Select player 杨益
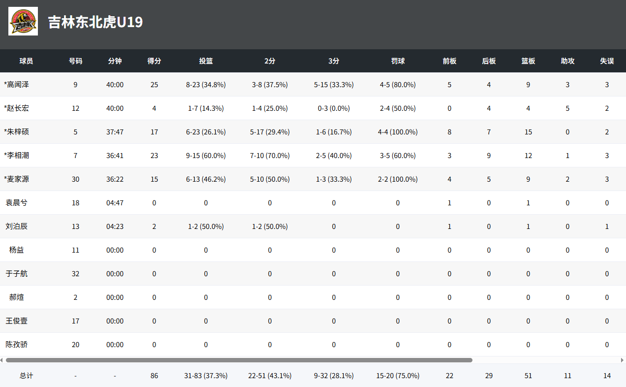The width and height of the screenshot is (626, 387). (17, 250)
